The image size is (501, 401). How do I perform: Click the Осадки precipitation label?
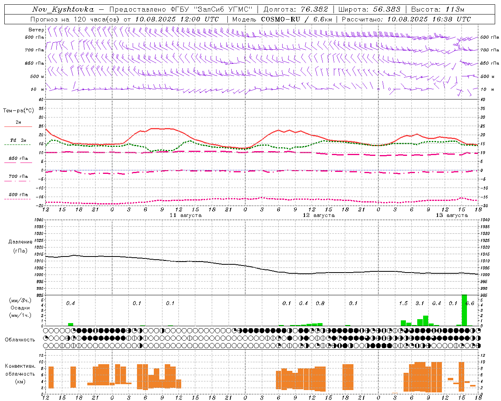click(x=20, y=308)
